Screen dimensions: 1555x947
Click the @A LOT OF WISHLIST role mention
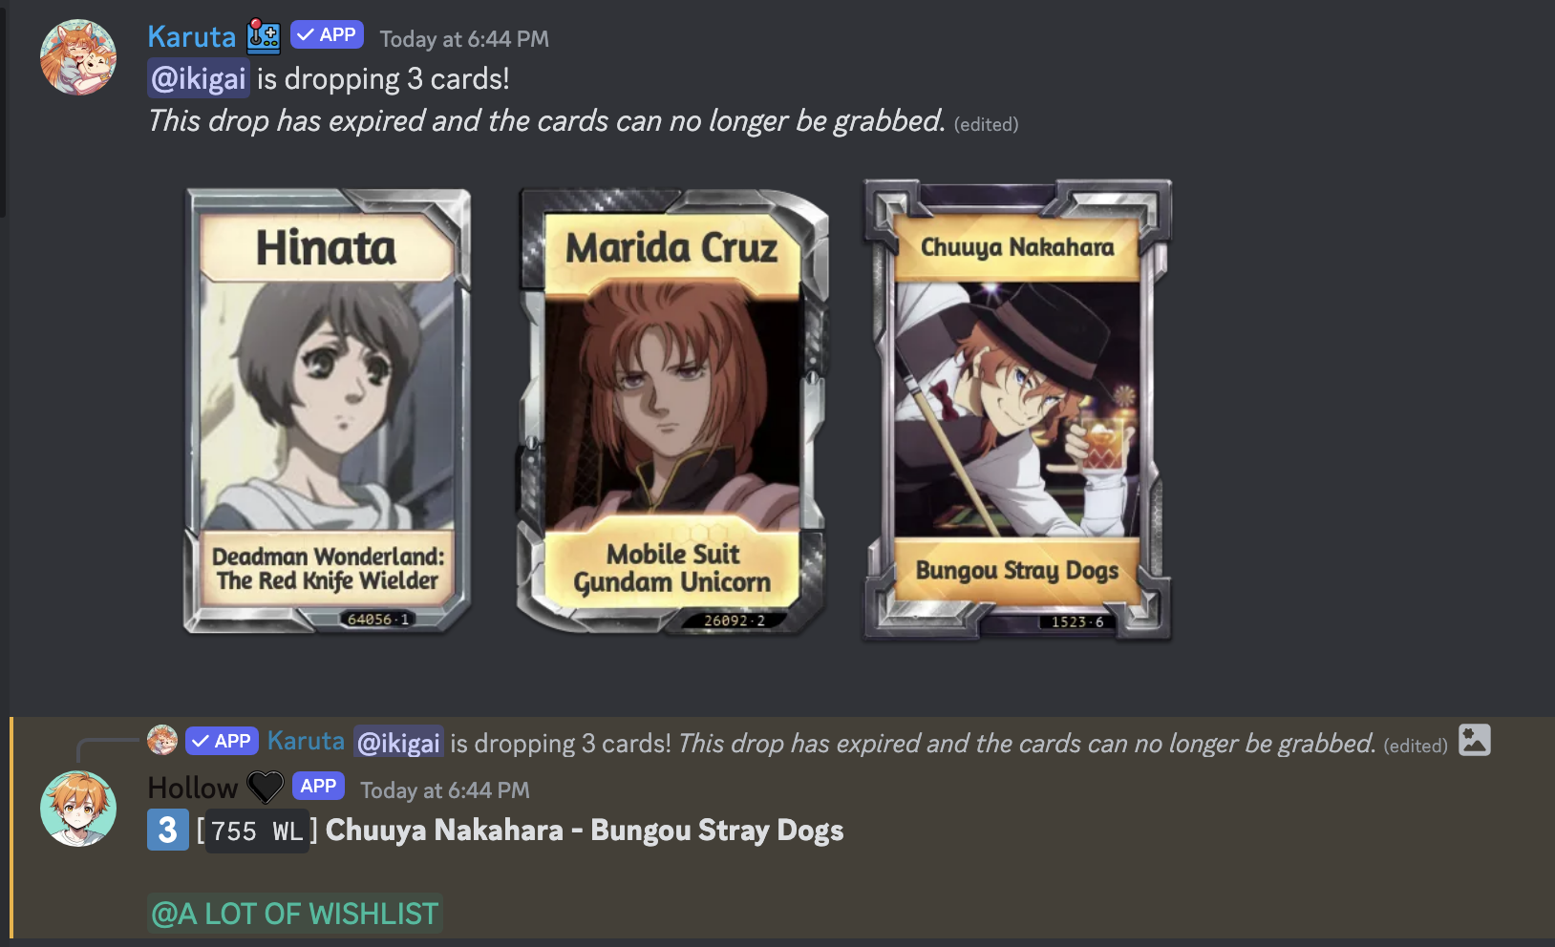[x=295, y=914]
